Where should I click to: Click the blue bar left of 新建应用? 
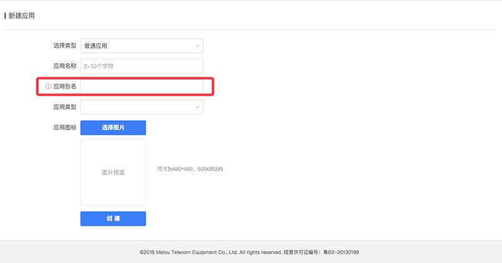coord(5,16)
